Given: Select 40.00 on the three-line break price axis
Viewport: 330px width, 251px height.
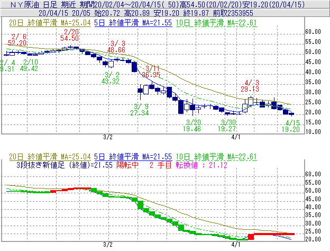Looking at the screenshot, I should click(313, 207).
